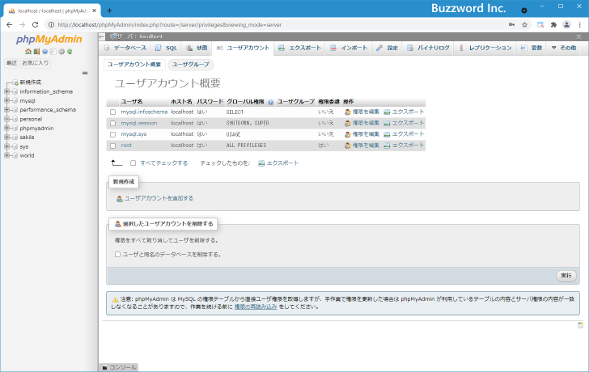Open the 設定 tab
Screen dimensions: 589x372
[x=388, y=48]
